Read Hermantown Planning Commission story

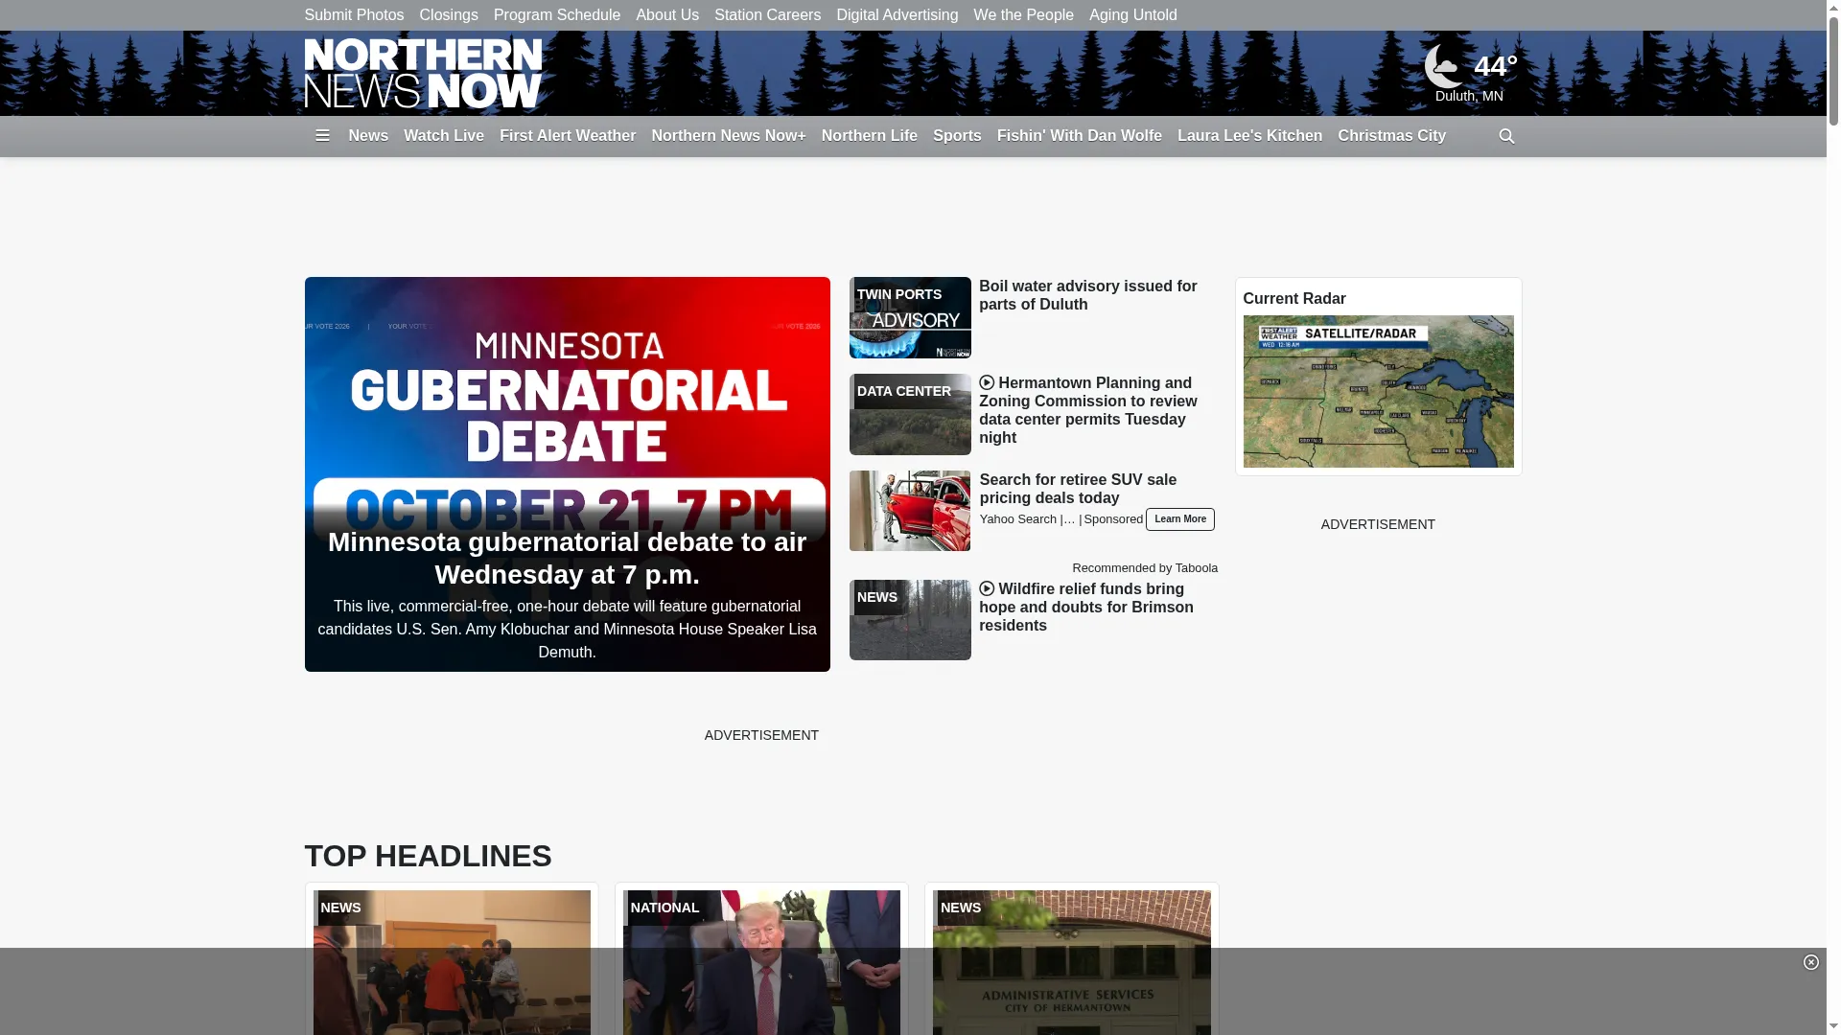[1087, 410]
